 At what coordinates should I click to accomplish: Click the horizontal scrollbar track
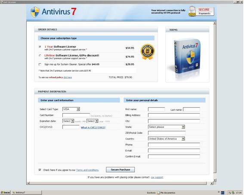pyautogui.click(x=118, y=183)
